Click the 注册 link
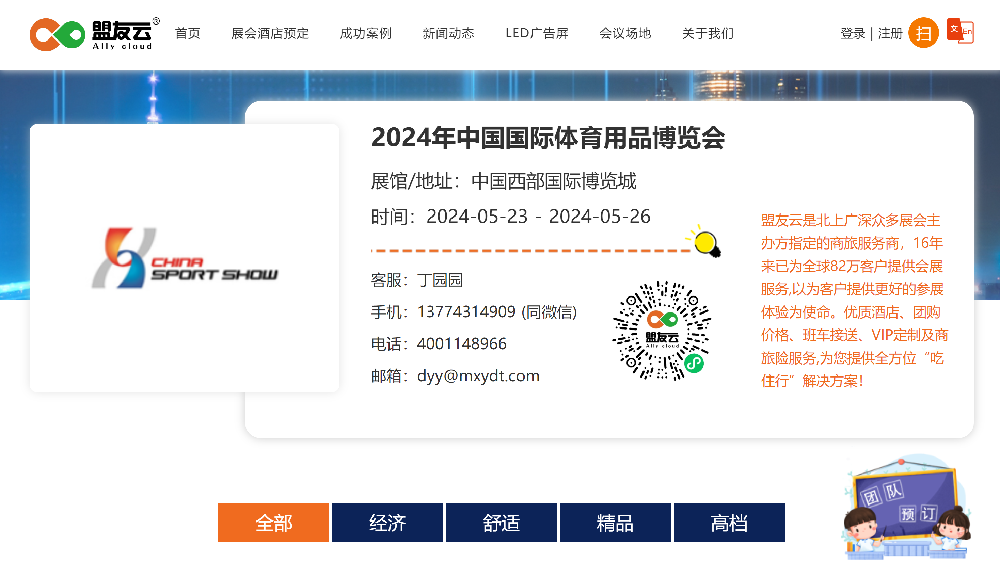The width and height of the screenshot is (1000, 561). pos(890,33)
